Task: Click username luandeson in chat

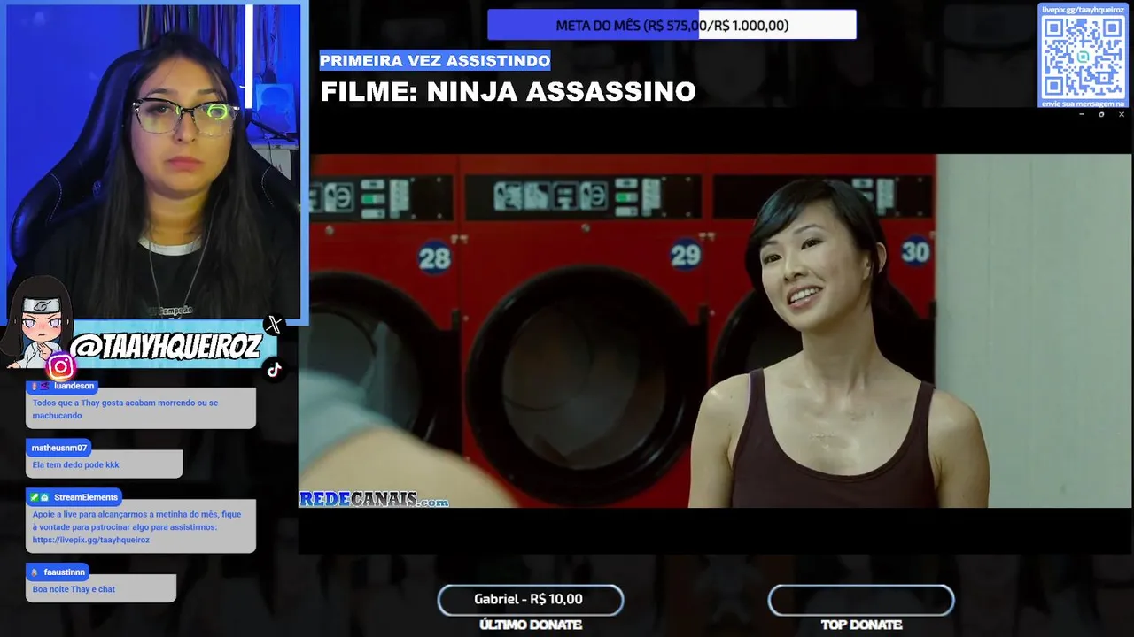Action: click(74, 386)
